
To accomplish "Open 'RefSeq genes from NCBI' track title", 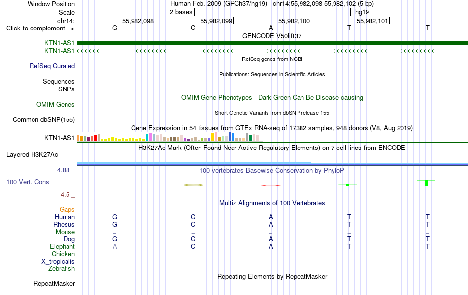I will point(272,59).
